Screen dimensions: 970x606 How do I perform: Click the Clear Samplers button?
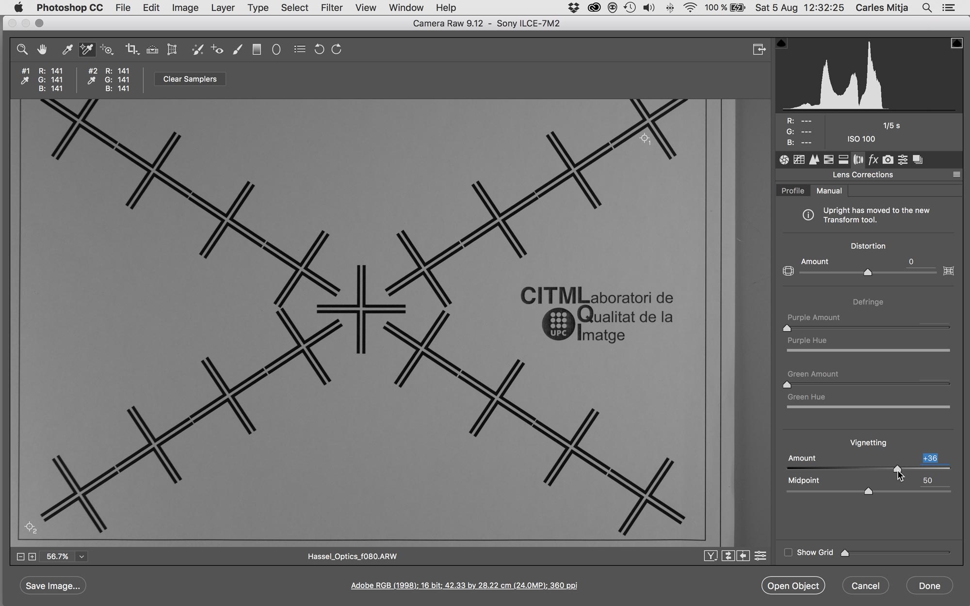(x=190, y=79)
